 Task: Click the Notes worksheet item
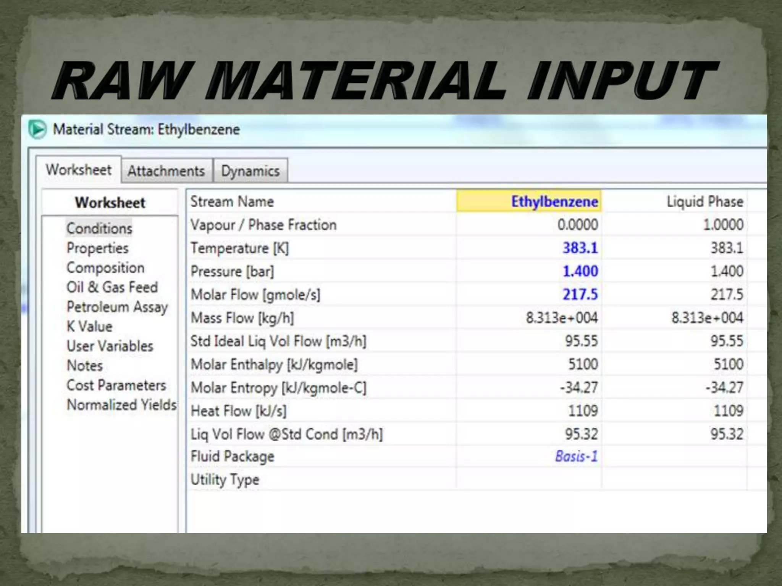(x=85, y=365)
